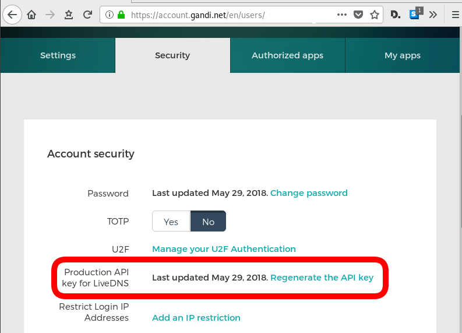Open Manage your U2F Authentication
Viewport: 462px width, 333px height.
(x=224, y=249)
